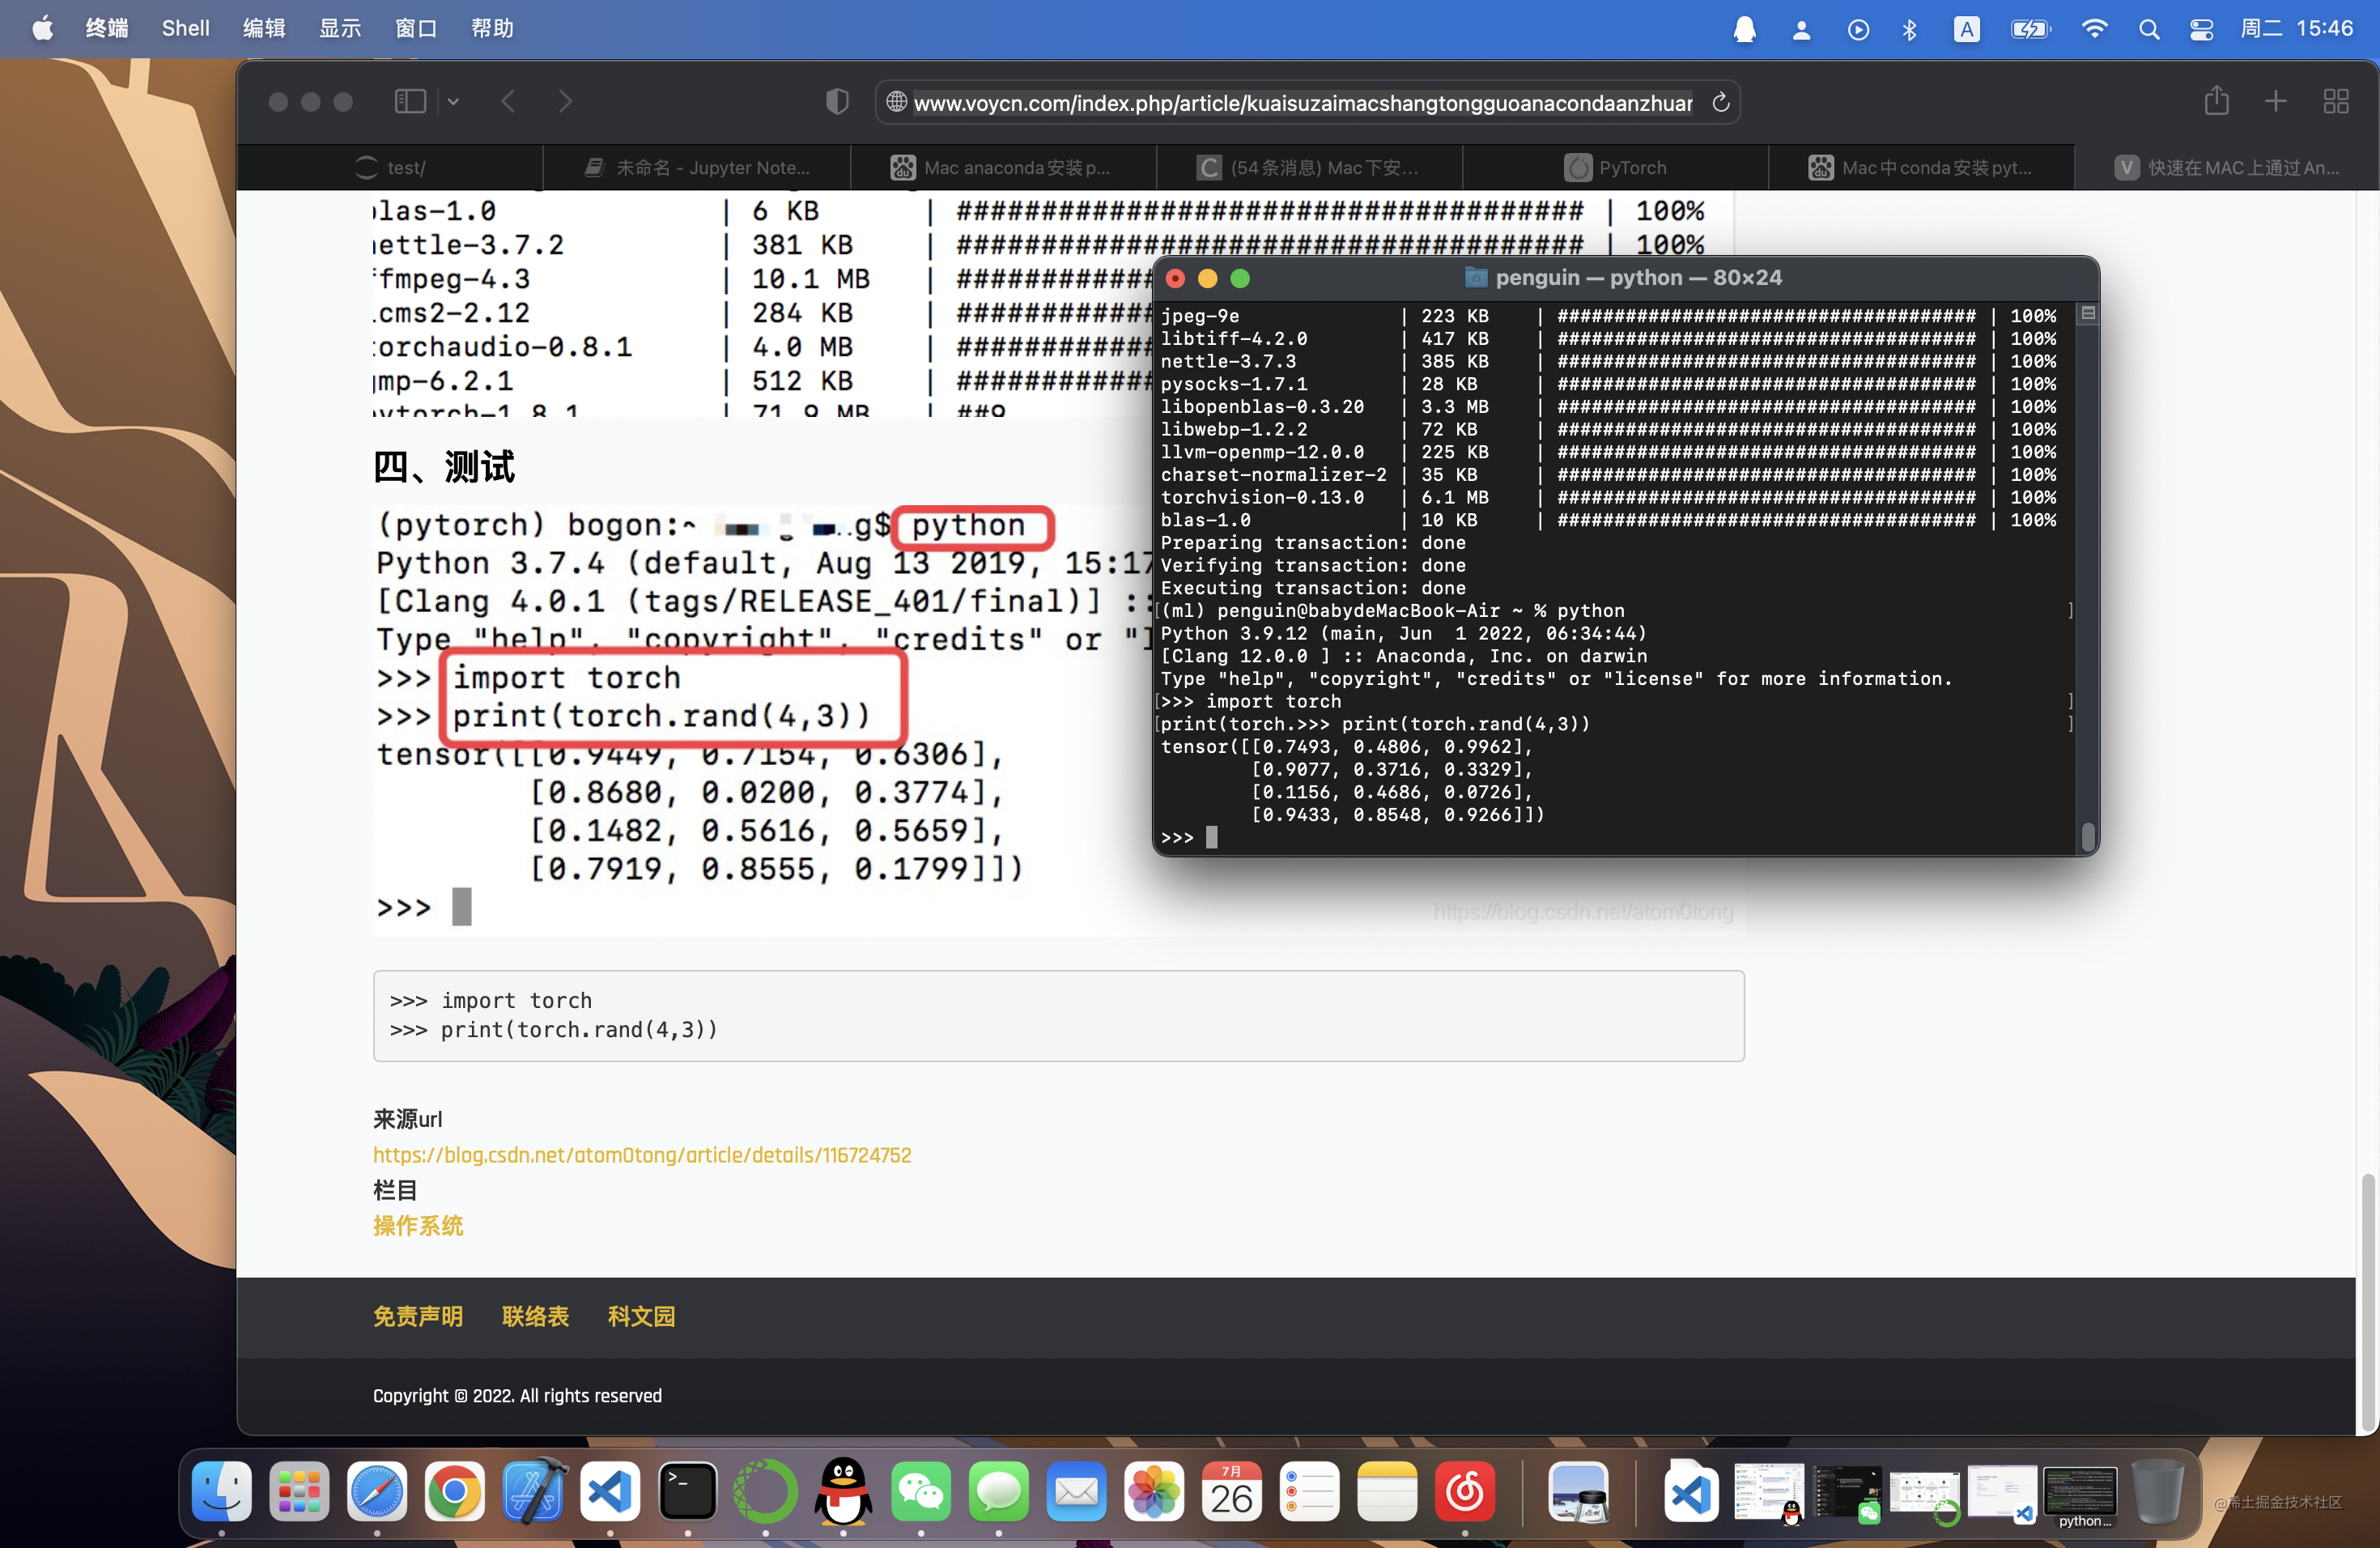The width and height of the screenshot is (2380, 1548).
Task: Open a new tab in Safari
Action: [x=2276, y=101]
